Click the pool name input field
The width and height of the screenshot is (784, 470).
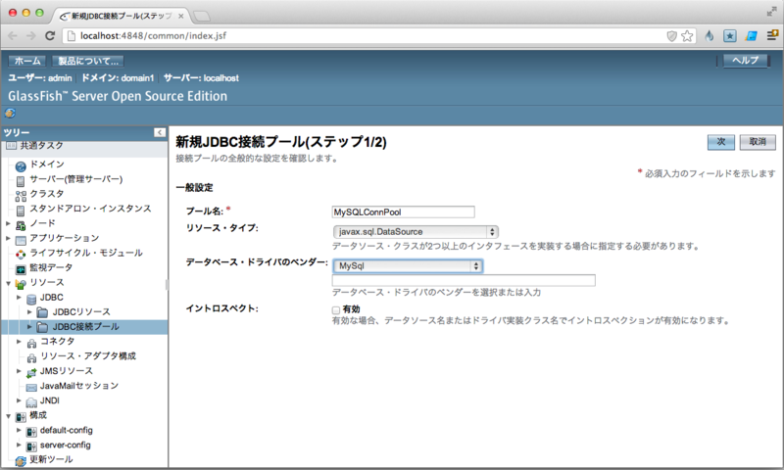pos(403,211)
